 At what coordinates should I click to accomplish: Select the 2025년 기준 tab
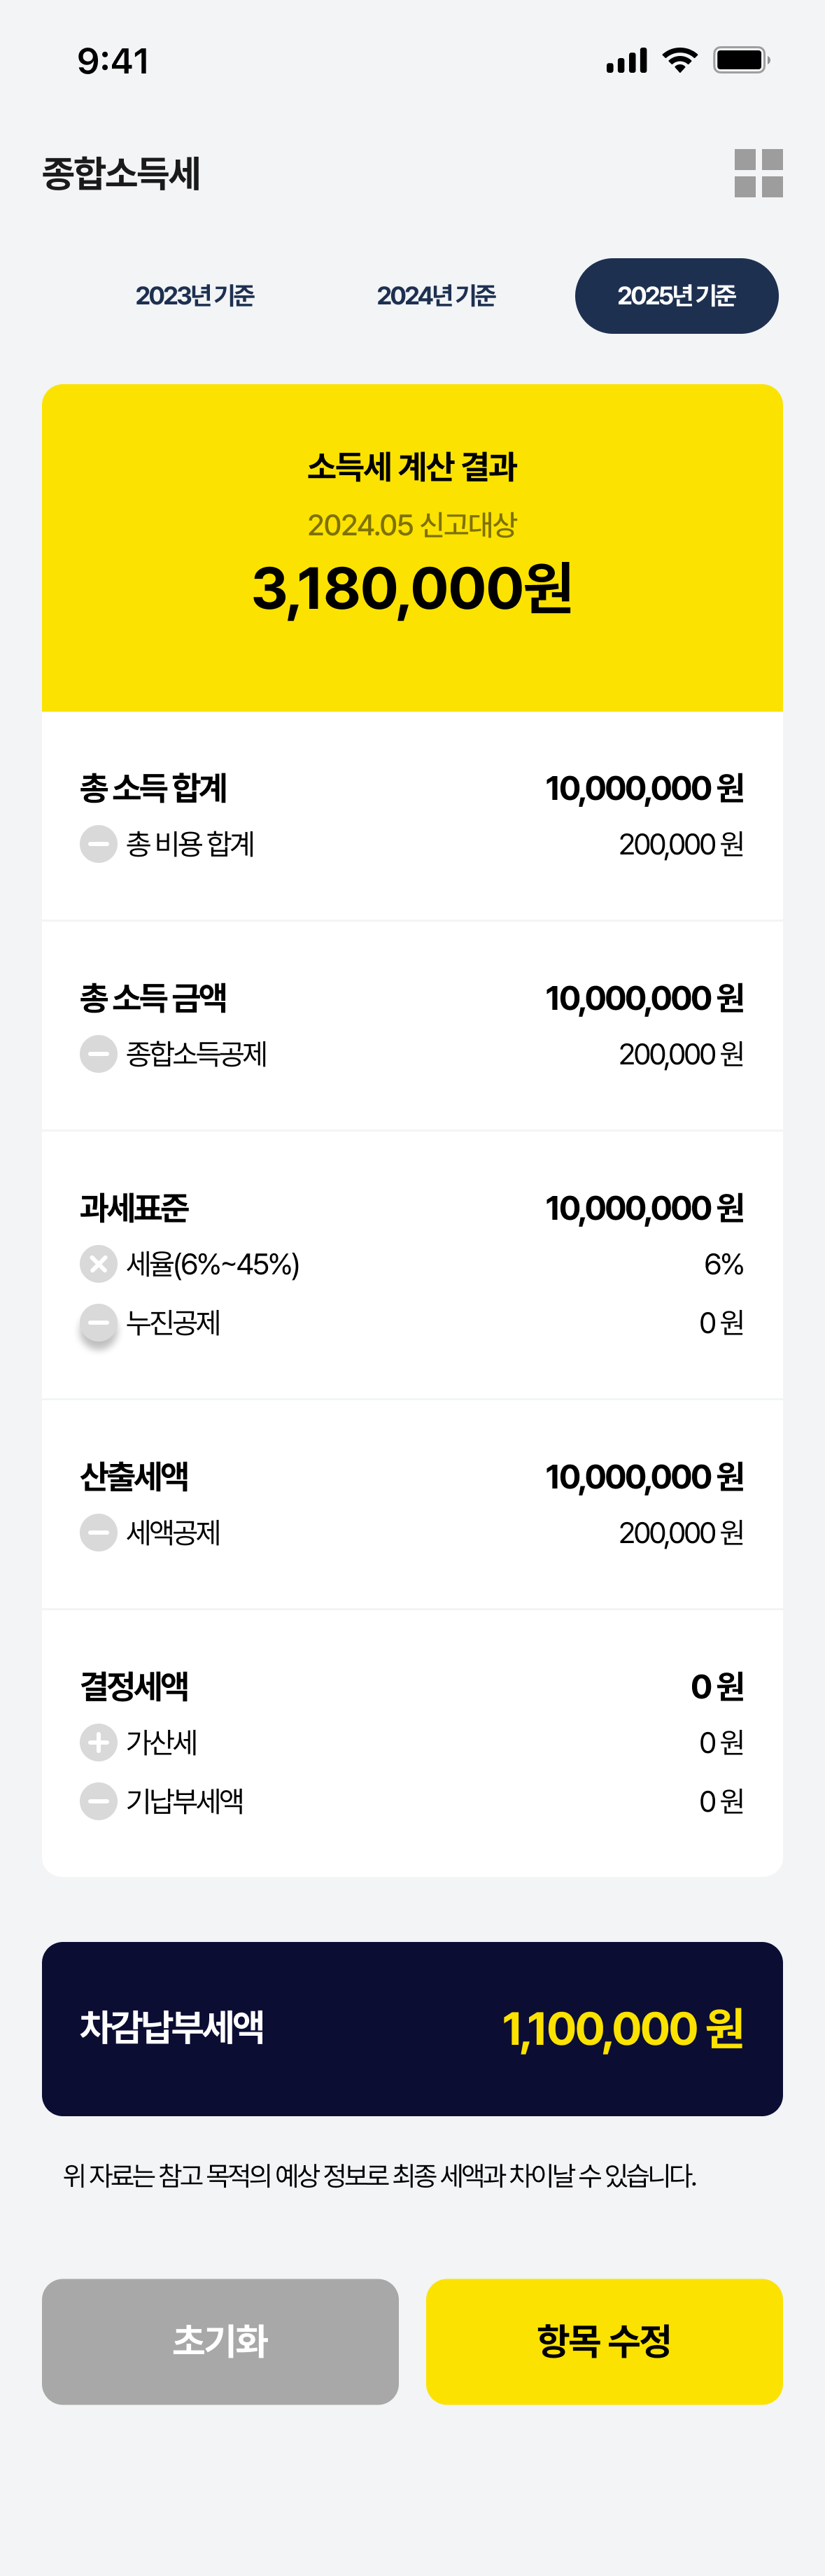click(x=676, y=295)
